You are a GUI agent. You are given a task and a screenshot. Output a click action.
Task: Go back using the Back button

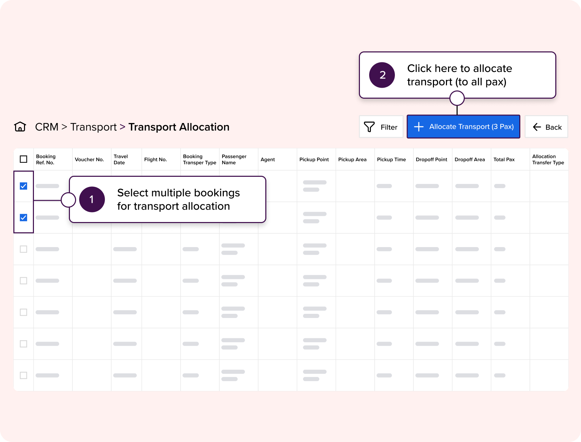pos(546,127)
